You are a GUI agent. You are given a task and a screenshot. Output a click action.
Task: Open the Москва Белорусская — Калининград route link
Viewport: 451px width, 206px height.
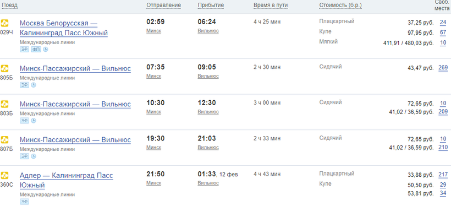click(64, 28)
